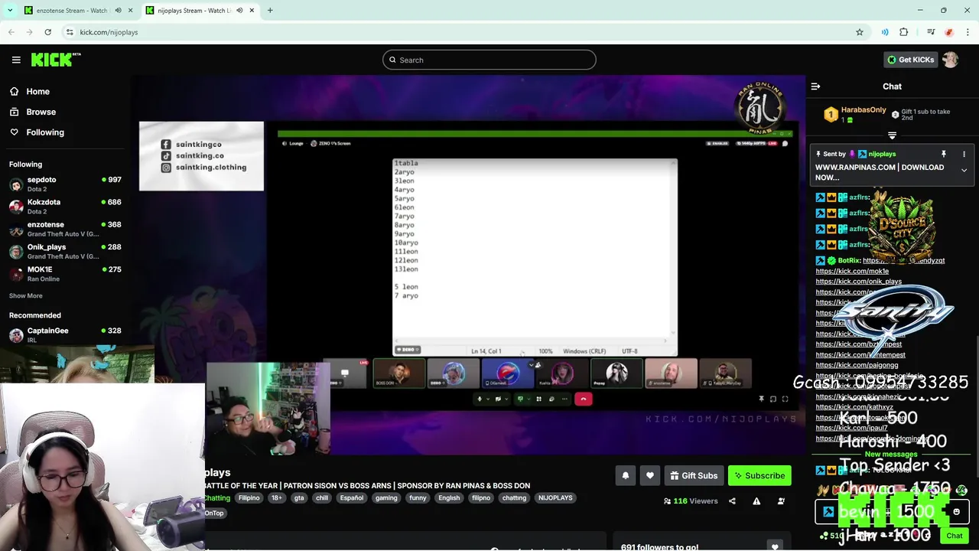The image size is (979, 551).
Task: Open the media controls icon in toolbar
Action: 931,32
